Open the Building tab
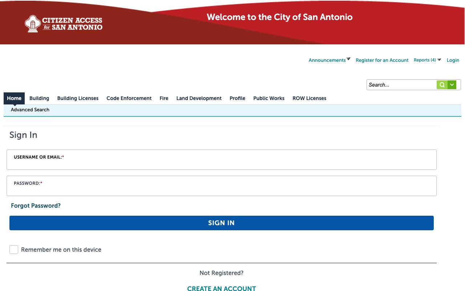The width and height of the screenshot is (465, 291). click(39, 98)
